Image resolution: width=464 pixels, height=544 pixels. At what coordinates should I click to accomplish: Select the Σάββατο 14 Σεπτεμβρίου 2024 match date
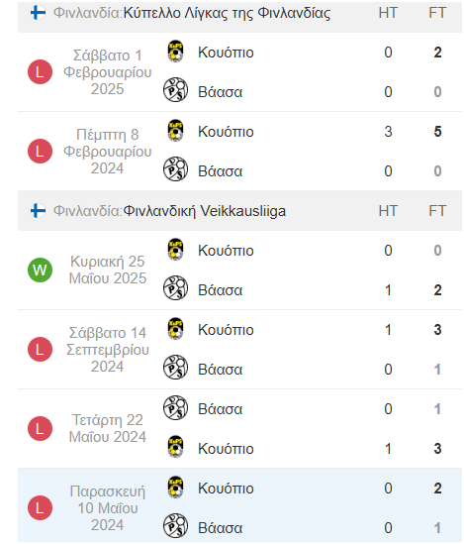tap(108, 350)
